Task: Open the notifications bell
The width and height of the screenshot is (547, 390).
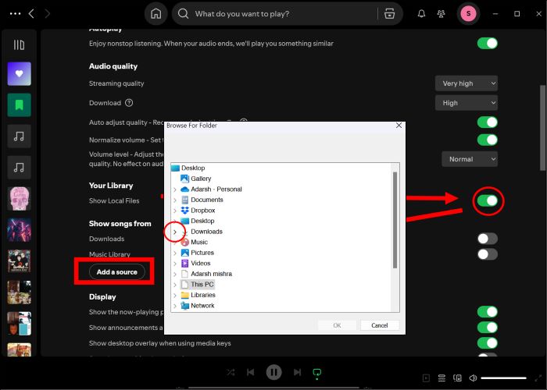Action: (422, 13)
